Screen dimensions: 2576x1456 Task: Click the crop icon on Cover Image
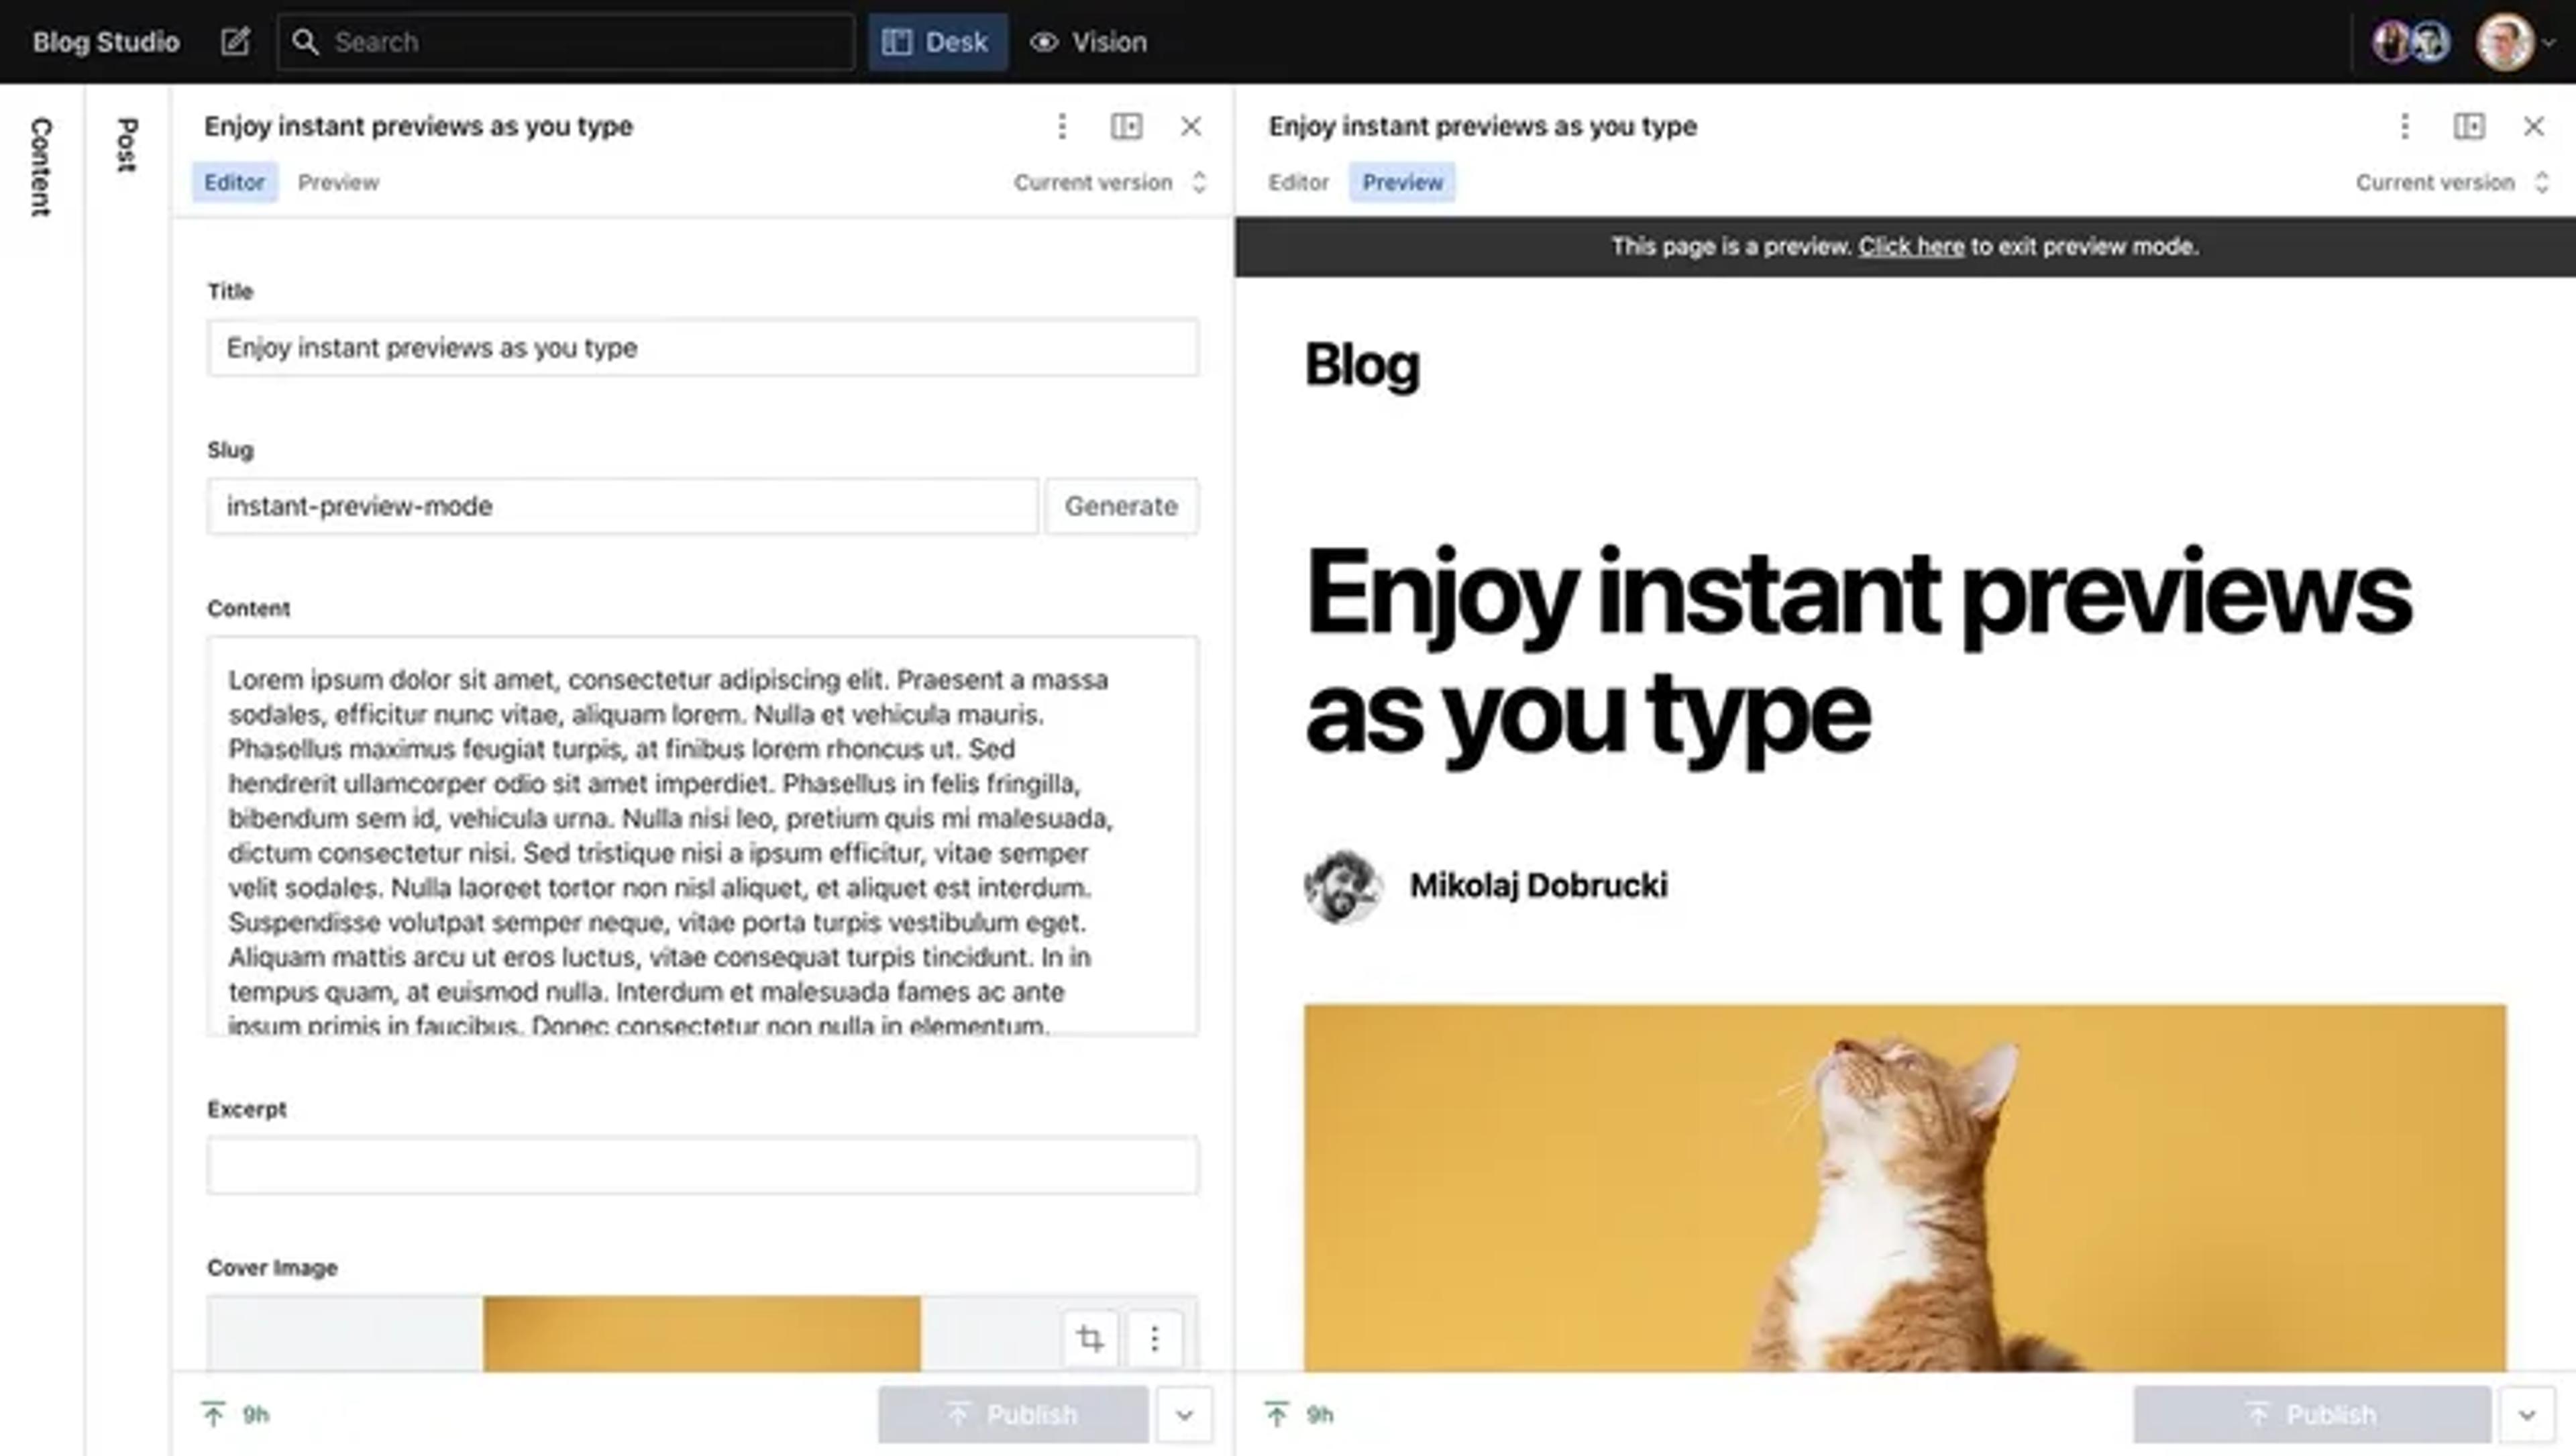[1090, 1338]
